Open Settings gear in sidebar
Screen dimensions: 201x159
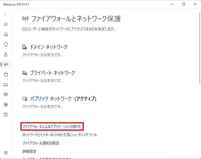6,153
